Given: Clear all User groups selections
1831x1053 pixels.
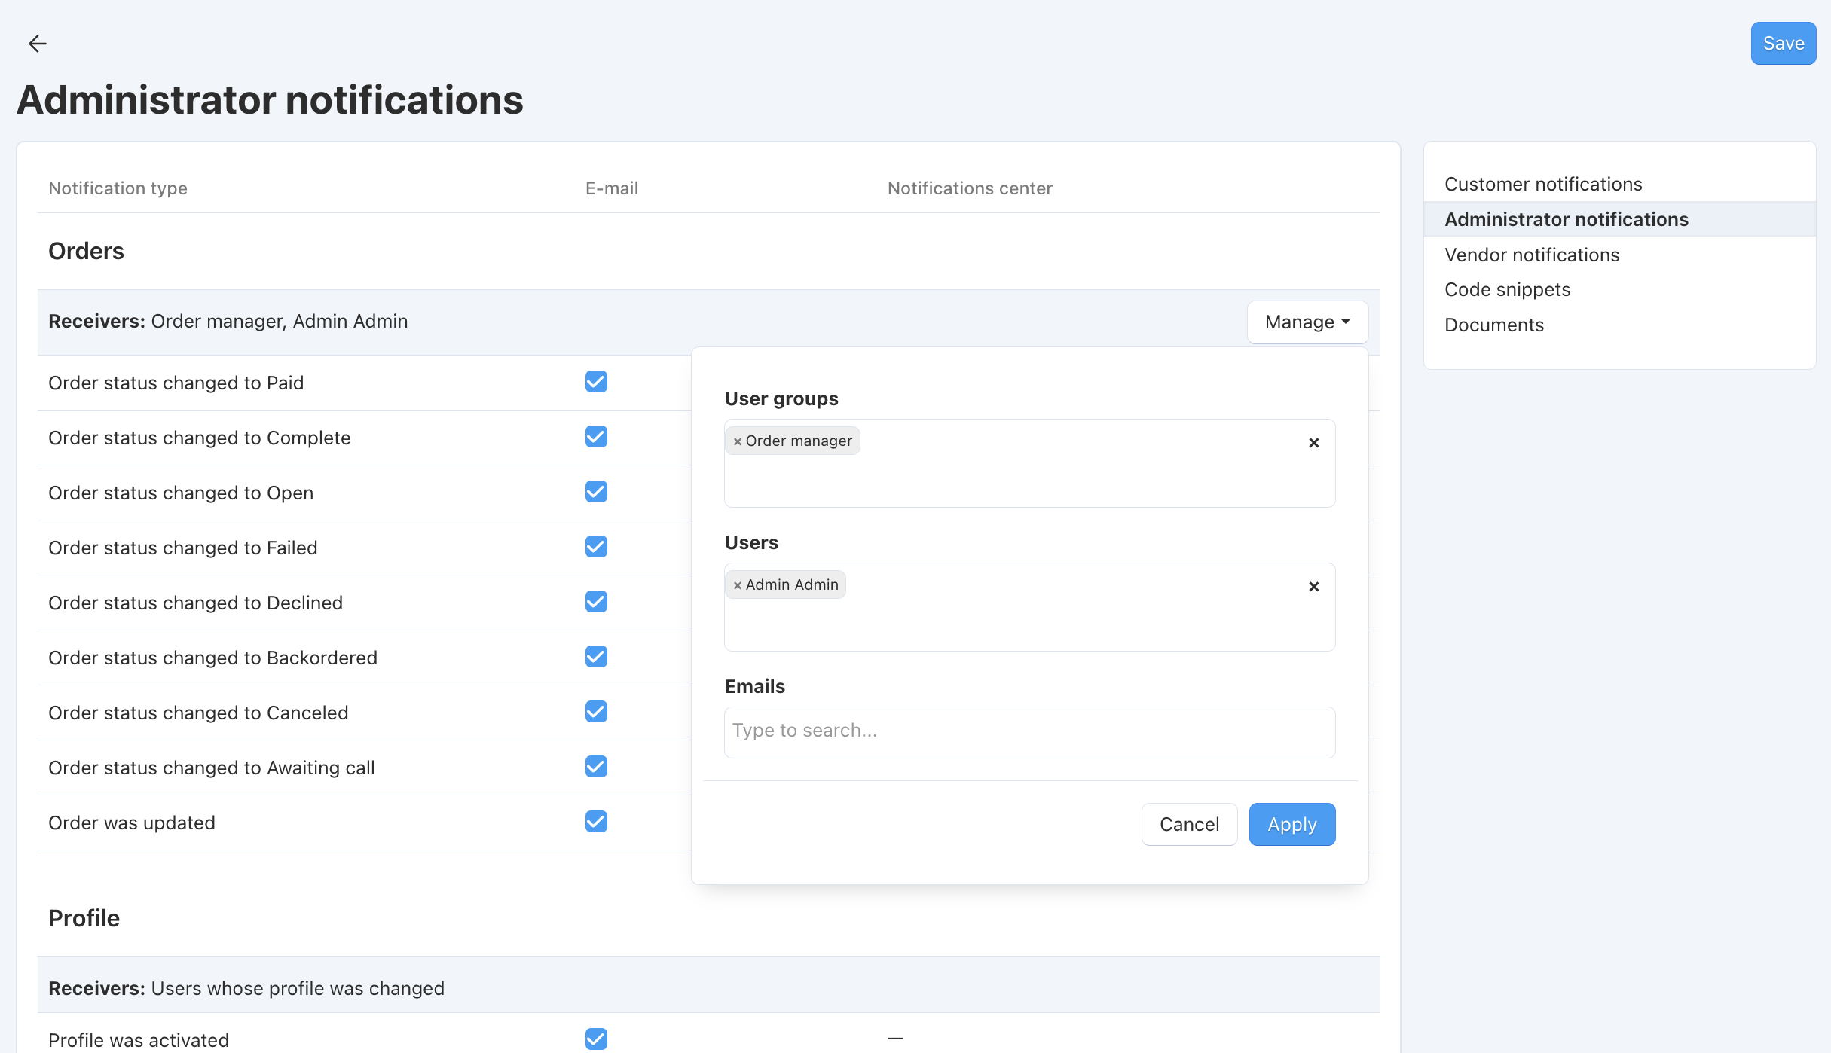Looking at the screenshot, I should pyautogui.click(x=1313, y=442).
